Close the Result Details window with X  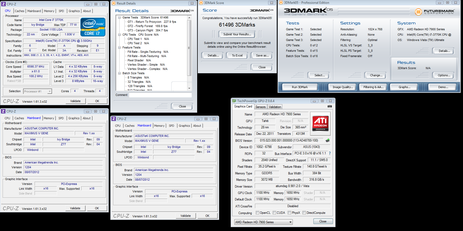pyautogui.click(x=192, y=3)
